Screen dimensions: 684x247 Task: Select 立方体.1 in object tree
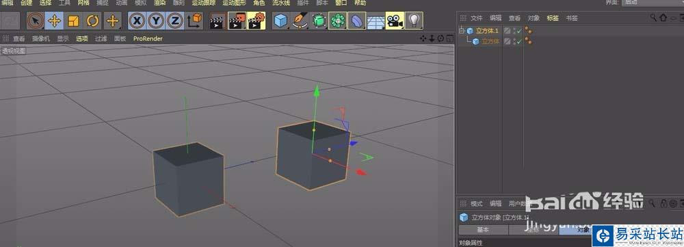[x=487, y=31]
